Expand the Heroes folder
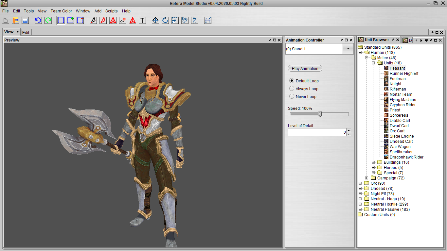 click(373, 168)
